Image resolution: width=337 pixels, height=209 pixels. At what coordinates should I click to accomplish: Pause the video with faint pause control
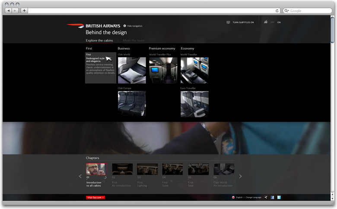point(104,181)
